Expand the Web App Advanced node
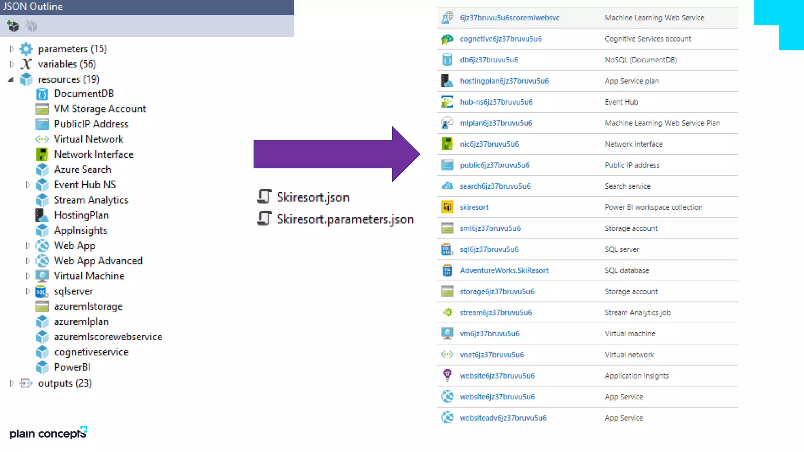Screen dimensions: 804x452 [x=28, y=261]
